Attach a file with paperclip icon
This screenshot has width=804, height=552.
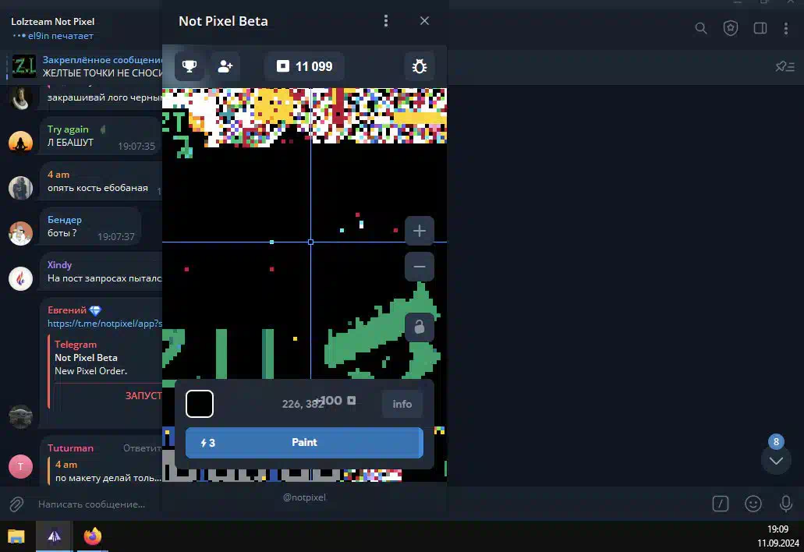[16, 504]
